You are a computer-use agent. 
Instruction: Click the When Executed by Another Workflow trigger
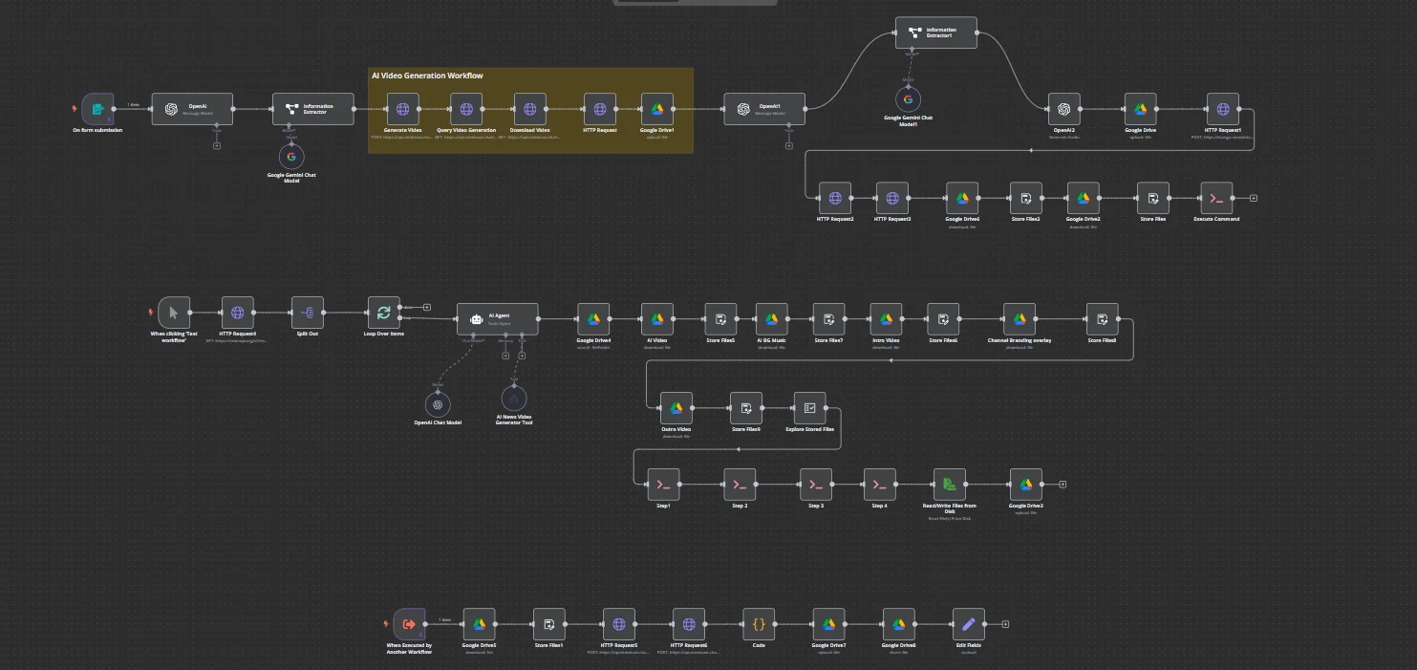pyautogui.click(x=409, y=624)
